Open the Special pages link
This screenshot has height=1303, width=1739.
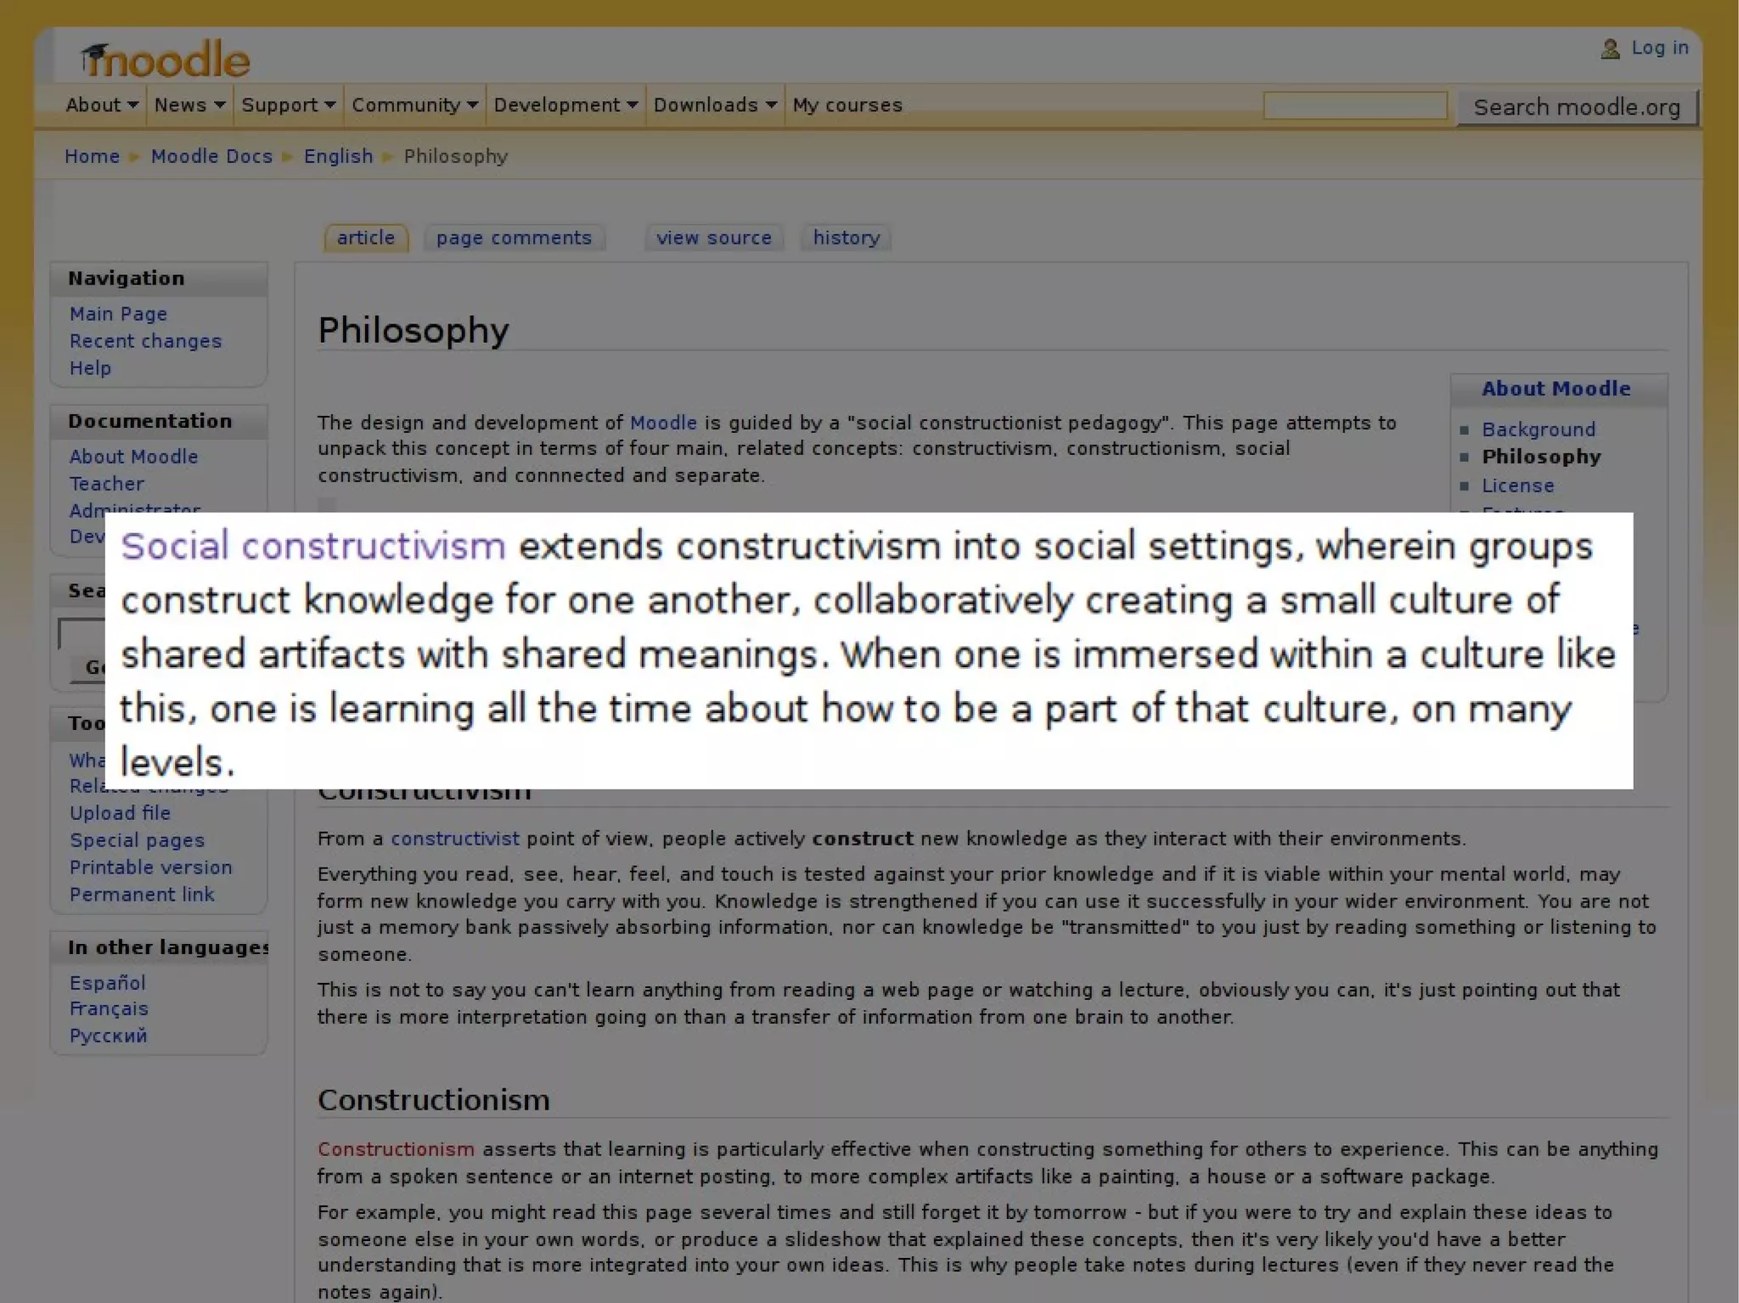pyautogui.click(x=137, y=840)
